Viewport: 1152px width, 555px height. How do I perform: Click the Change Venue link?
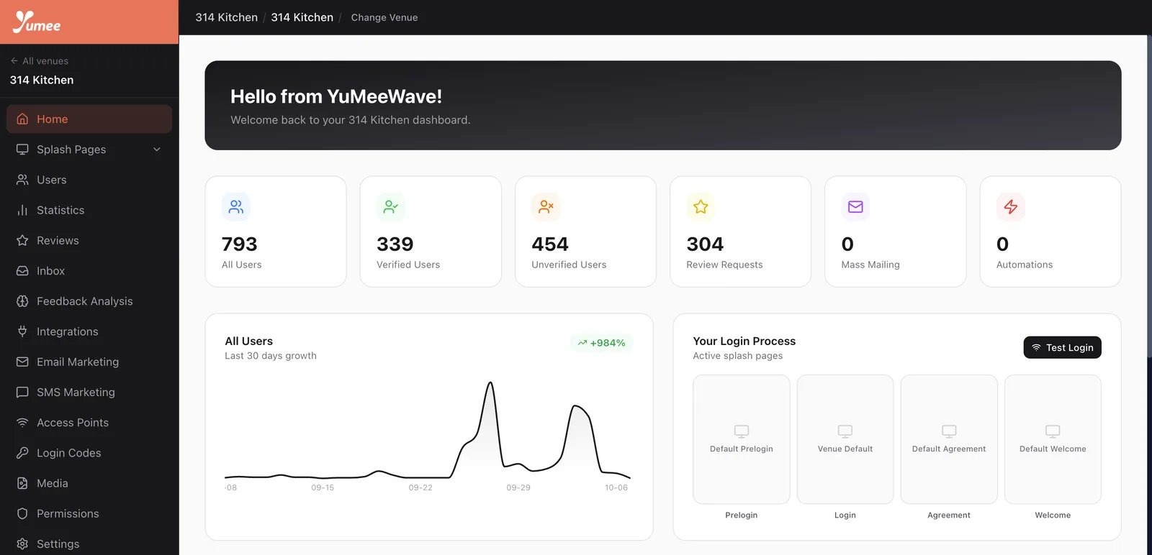(384, 17)
